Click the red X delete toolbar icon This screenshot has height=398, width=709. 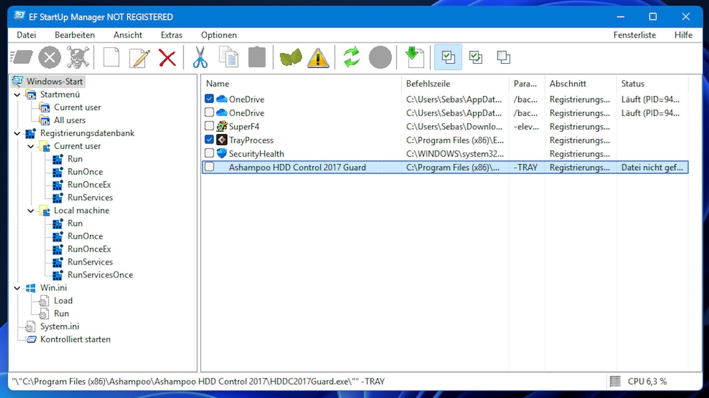tap(167, 58)
